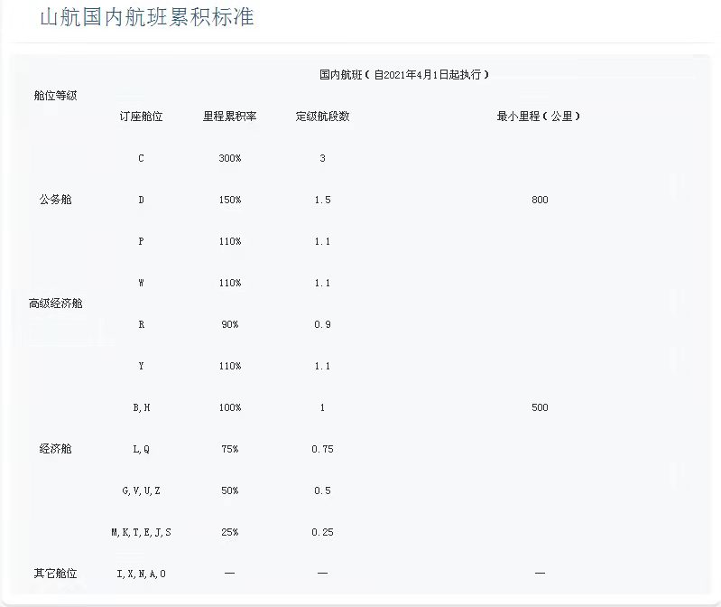Click segment count 0.75
The image size is (721, 607).
click(322, 449)
